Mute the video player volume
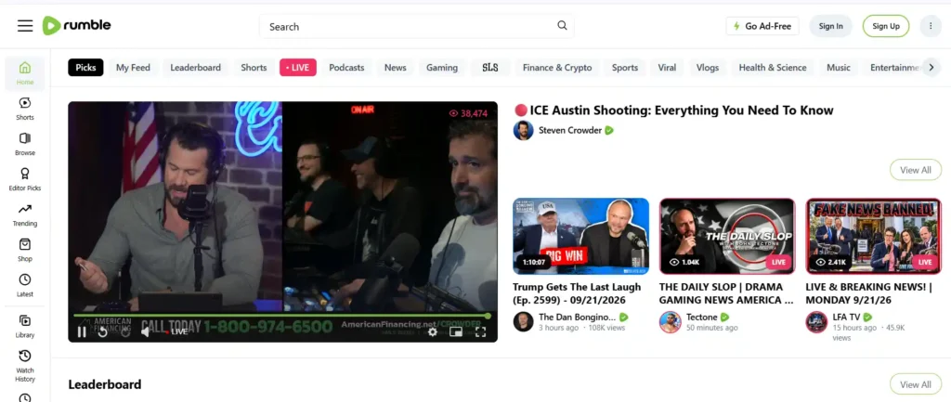The height and width of the screenshot is (402, 951). pyautogui.click(x=146, y=331)
